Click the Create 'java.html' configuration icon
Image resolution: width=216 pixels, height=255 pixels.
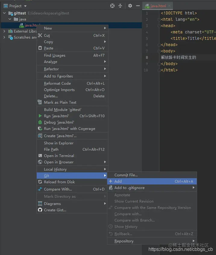click(x=40, y=136)
